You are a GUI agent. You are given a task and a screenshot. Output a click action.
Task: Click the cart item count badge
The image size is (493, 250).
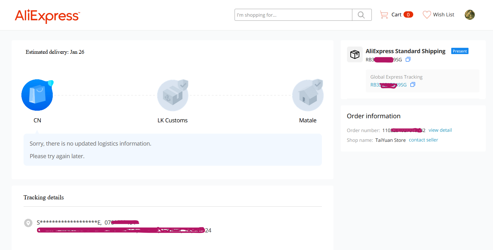(408, 15)
